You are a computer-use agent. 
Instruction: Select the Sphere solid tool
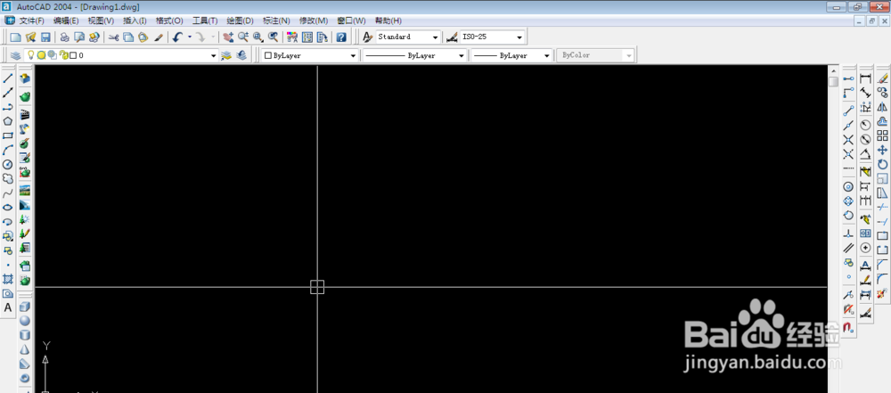[x=25, y=322]
